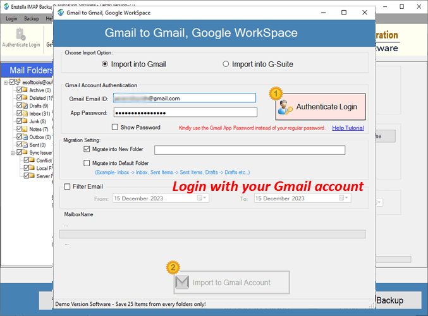Uncheck the esofttools root mailbox checkbox
This screenshot has height=316, width=428.
12,82
